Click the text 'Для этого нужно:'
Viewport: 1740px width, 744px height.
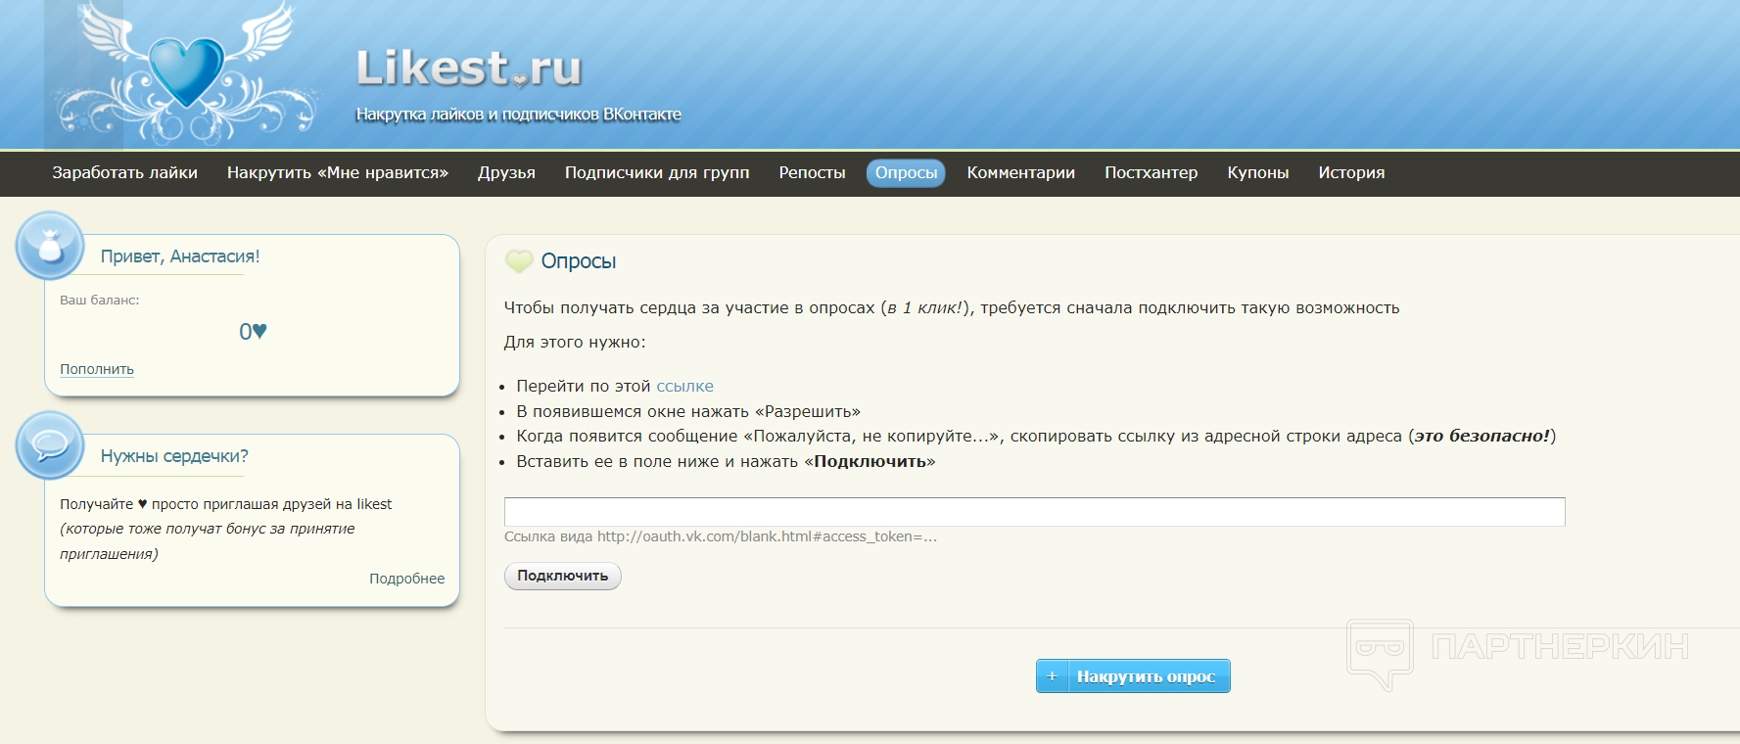(x=575, y=343)
